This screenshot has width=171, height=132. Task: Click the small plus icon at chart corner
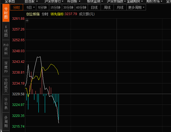click(x=27, y=20)
